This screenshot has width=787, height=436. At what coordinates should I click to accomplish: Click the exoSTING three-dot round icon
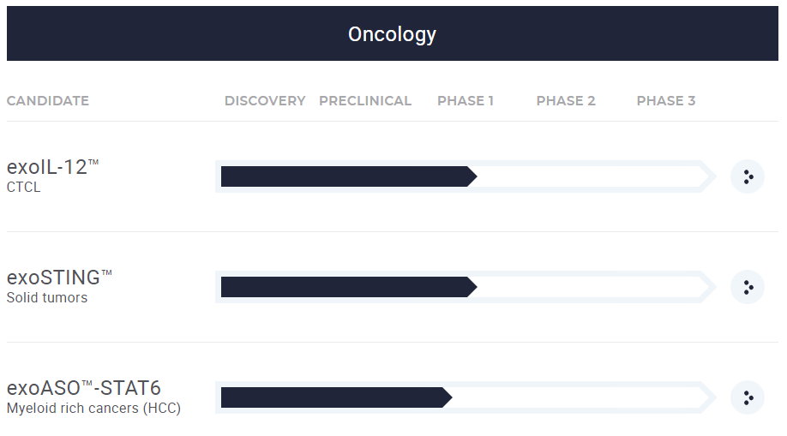tap(748, 287)
